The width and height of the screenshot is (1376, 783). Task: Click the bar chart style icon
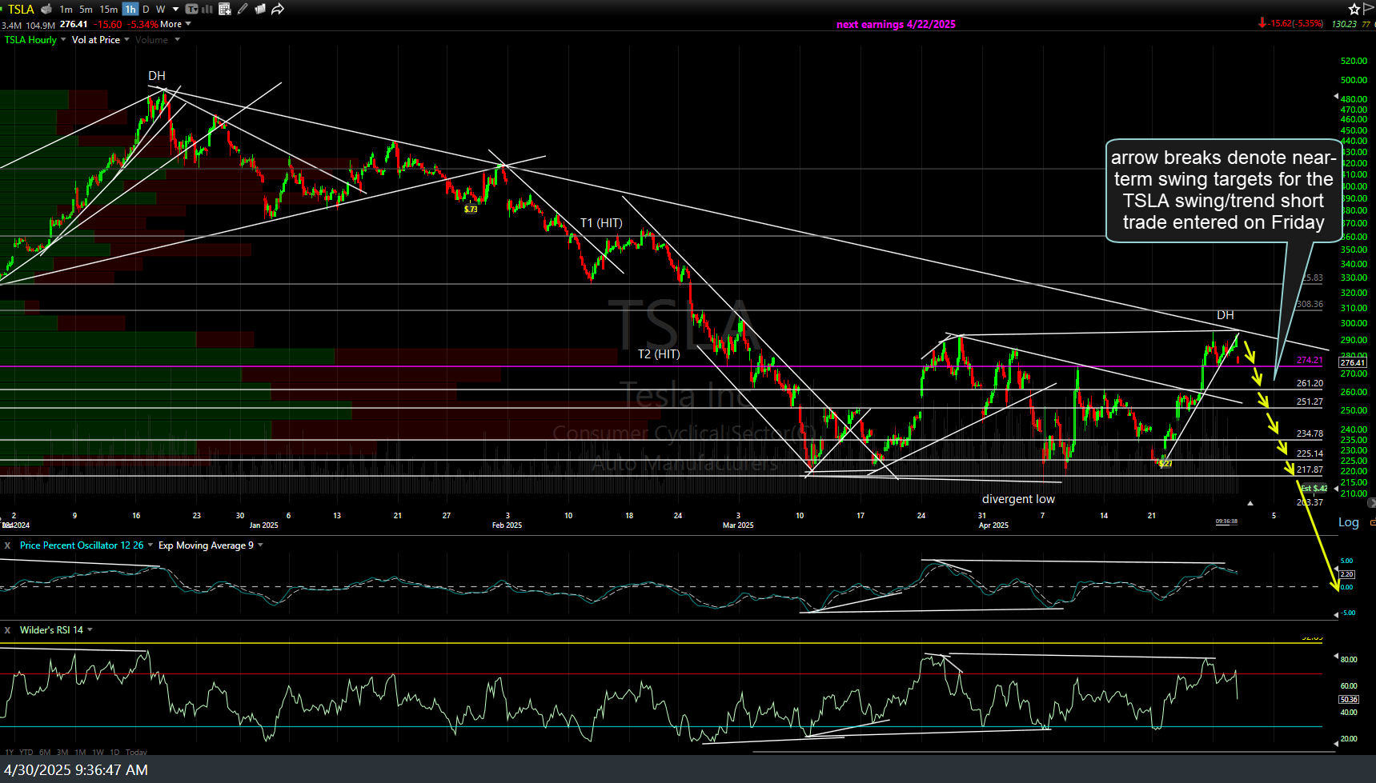click(x=207, y=9)
